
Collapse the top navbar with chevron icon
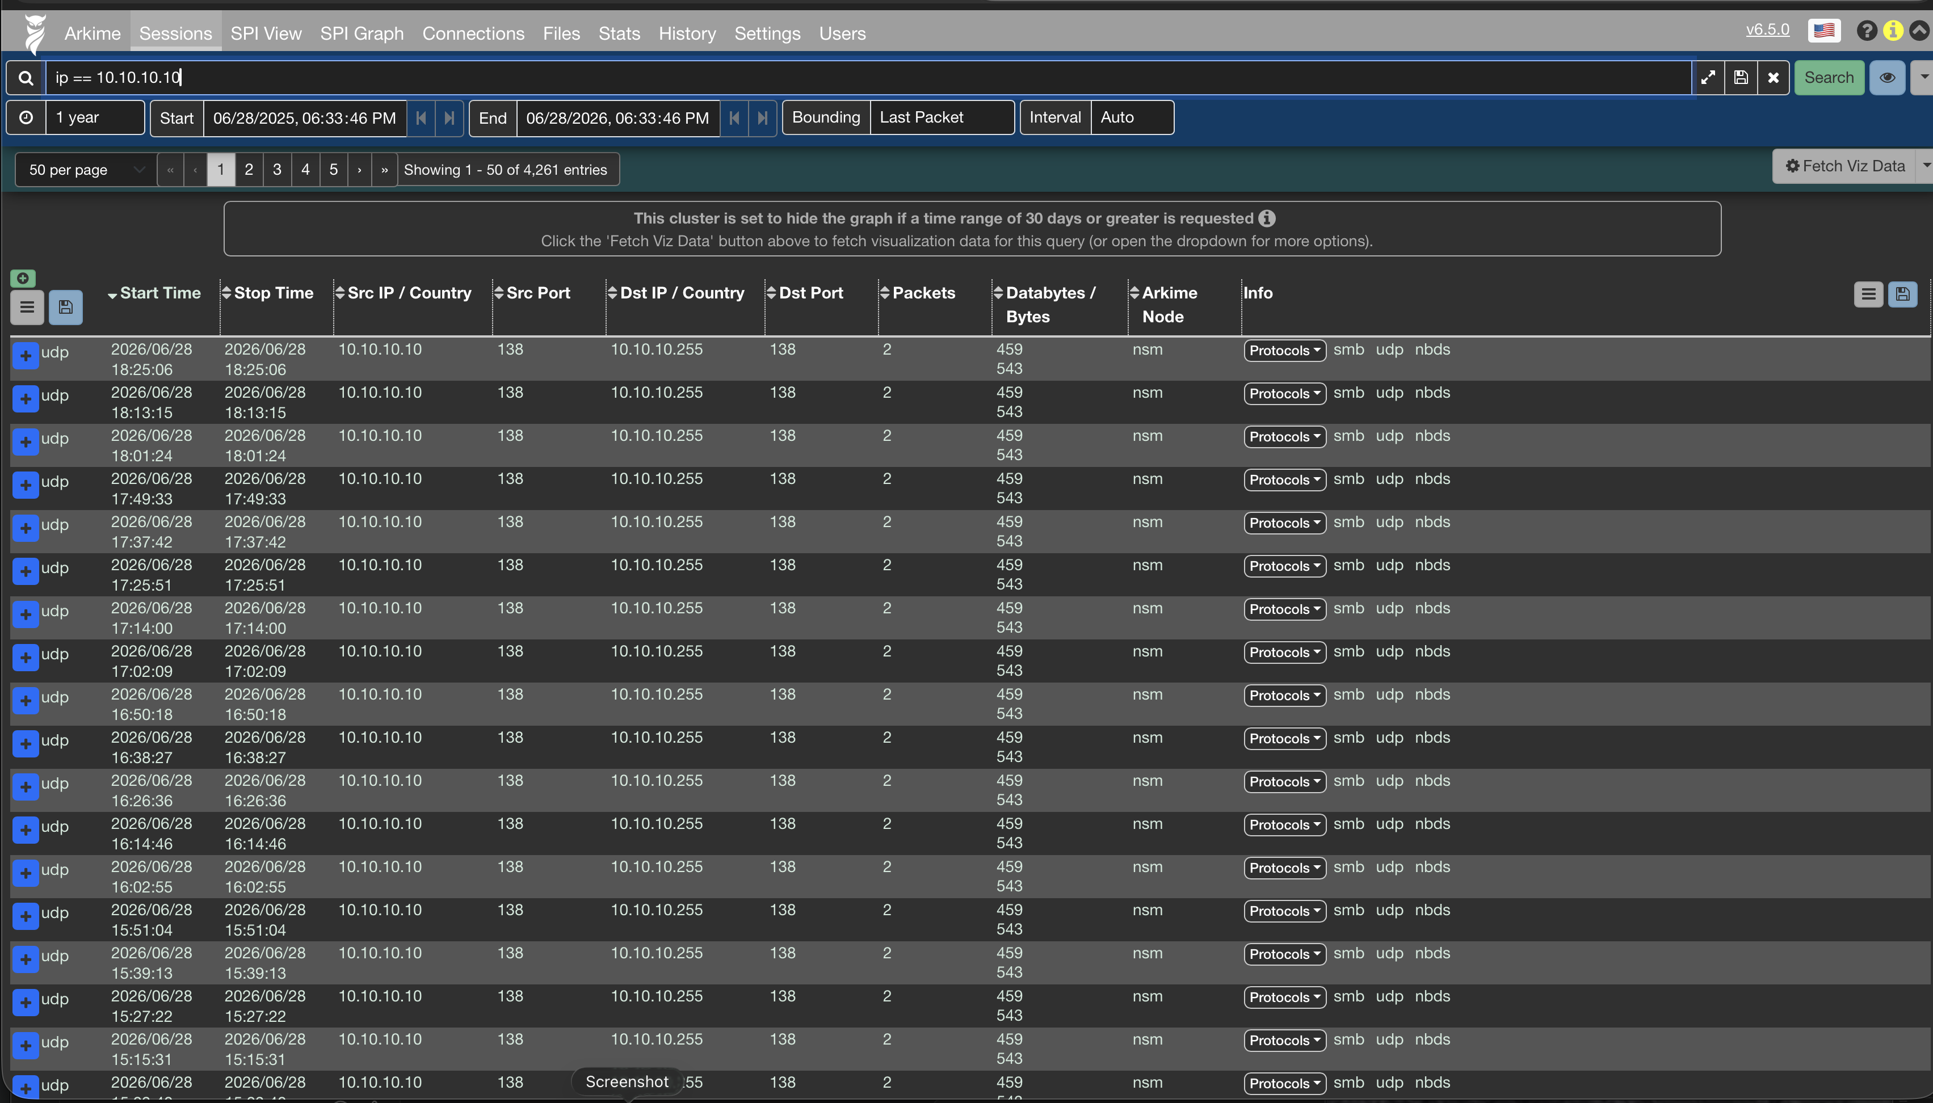point(1919,30)
